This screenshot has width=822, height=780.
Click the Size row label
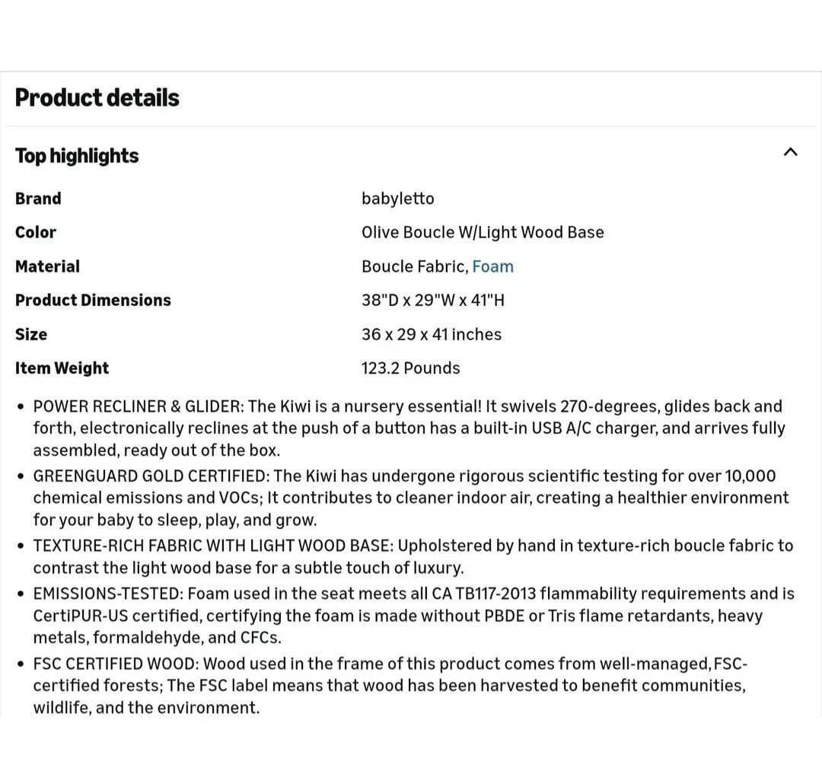tap(31, 334)
